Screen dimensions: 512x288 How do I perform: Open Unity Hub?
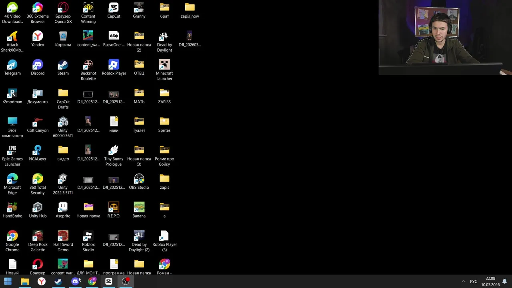click(x=38, y=210)
